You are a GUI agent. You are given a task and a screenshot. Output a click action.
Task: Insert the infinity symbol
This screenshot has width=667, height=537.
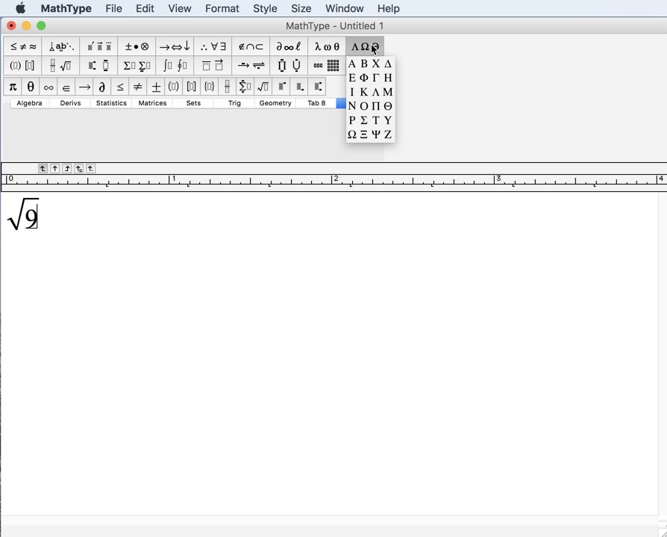[x=47, y=86]
